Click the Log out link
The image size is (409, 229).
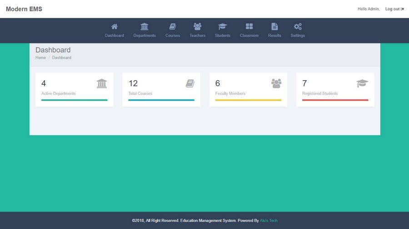(394, 9)
